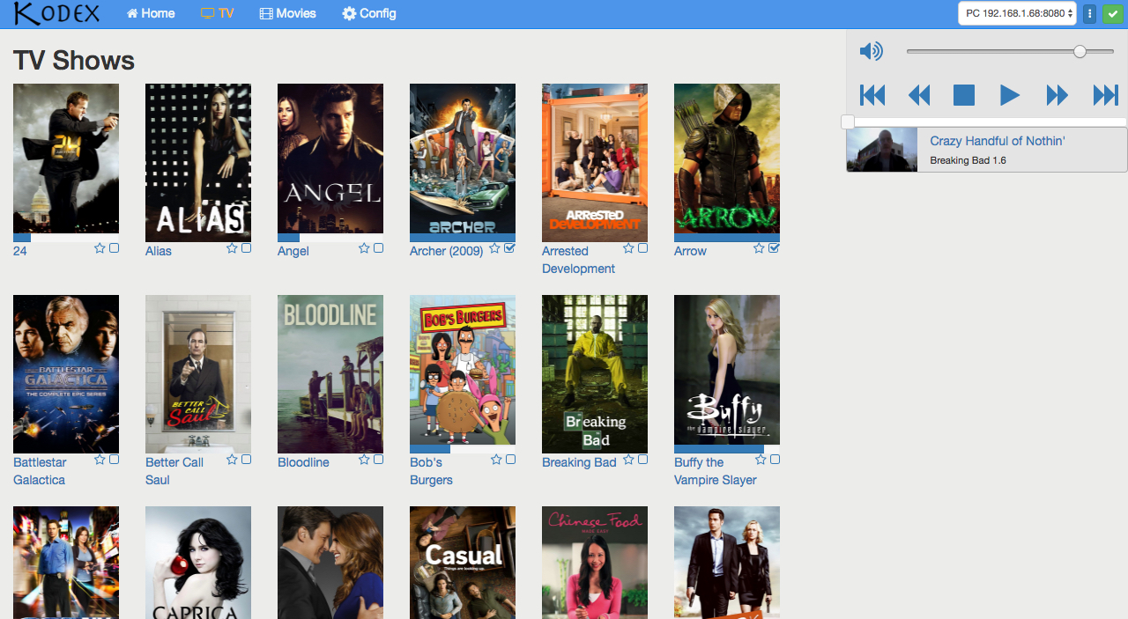Toggle the checkbox for 24

[x=114, y=248]
